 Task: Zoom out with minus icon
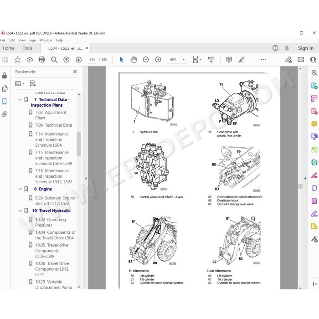pos(146,60)
